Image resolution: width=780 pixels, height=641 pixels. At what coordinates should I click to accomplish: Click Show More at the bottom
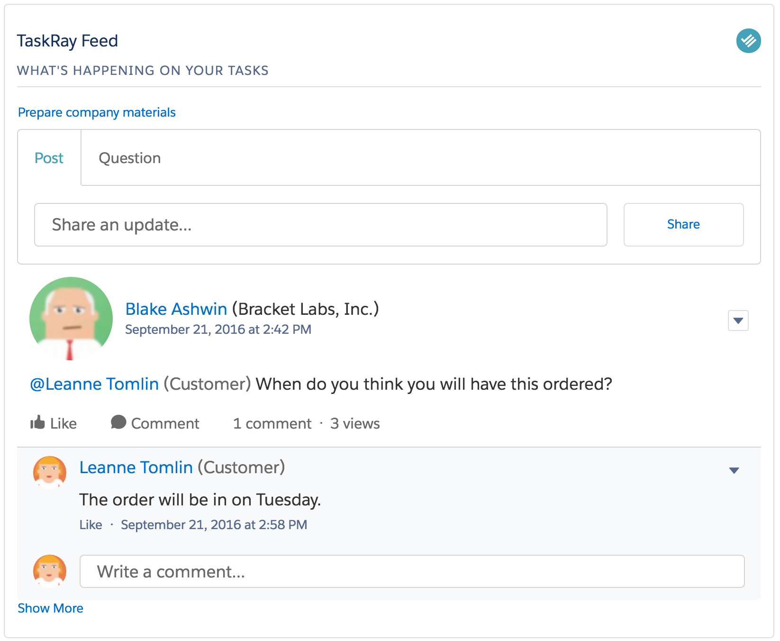[x=50, y=608]
